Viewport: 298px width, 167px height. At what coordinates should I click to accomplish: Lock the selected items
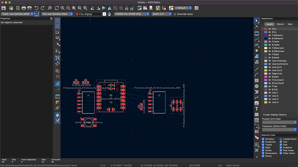[127, 8]
